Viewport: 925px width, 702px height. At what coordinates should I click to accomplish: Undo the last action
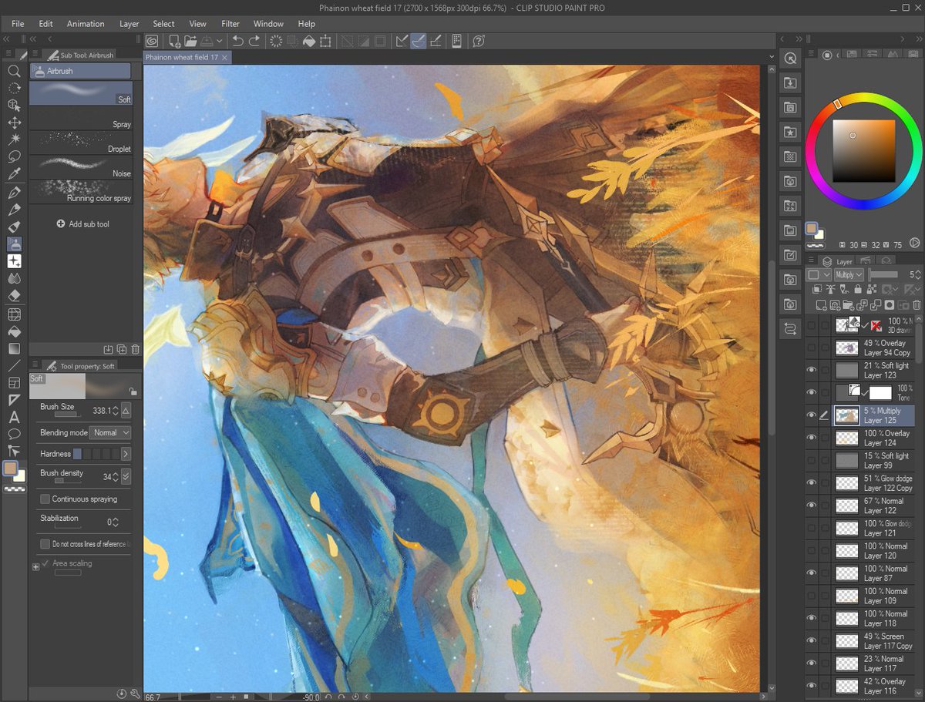tap(237, 41)
